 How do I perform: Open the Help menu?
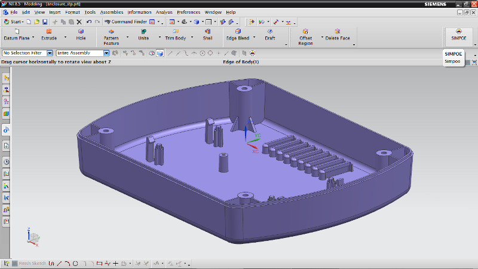(231, 12)
